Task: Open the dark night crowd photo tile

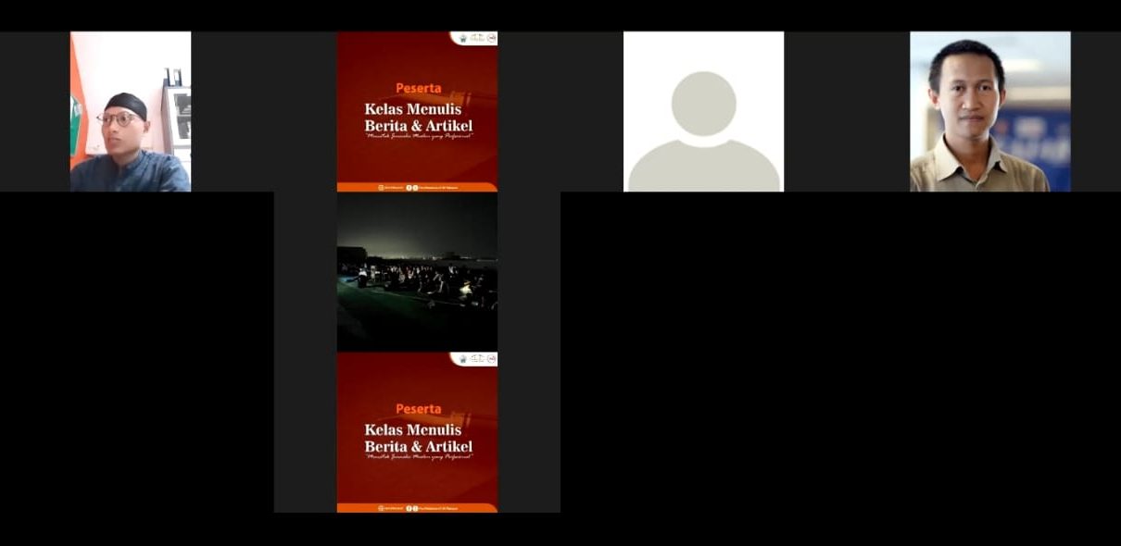Action: (x=417, y=272)
